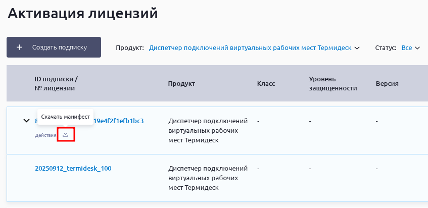428x208 pixels.
Task: Click the product cell of termidesk_100 row
Action: pos(208,178)
